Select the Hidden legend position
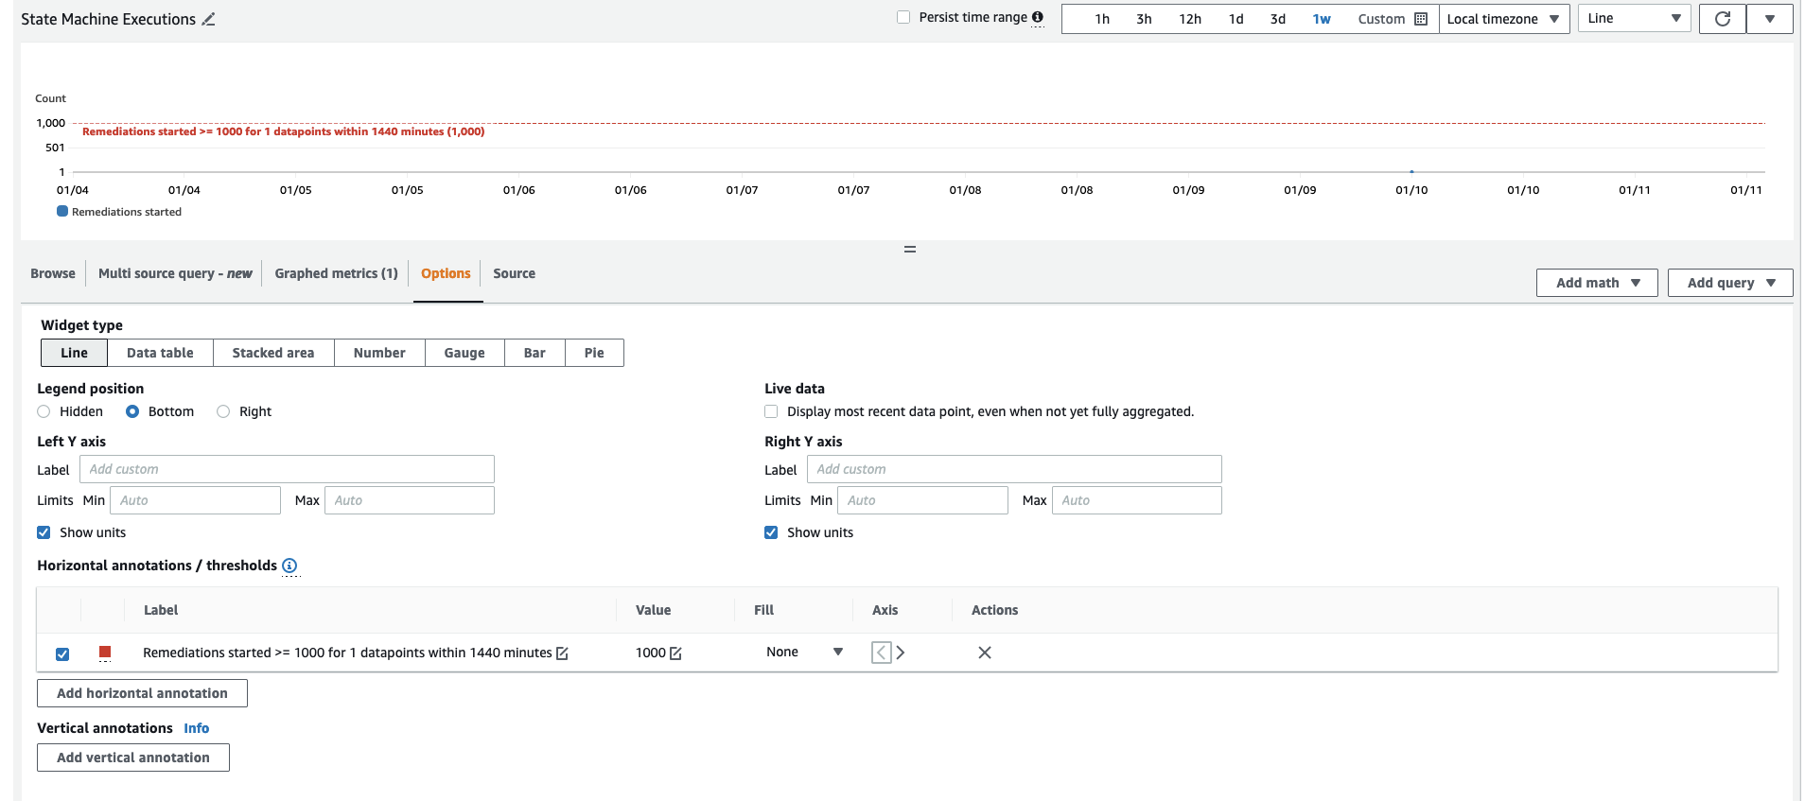 (x=44, y=411)
